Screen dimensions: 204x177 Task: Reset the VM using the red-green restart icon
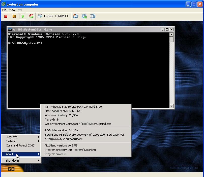tap(31, 16)
